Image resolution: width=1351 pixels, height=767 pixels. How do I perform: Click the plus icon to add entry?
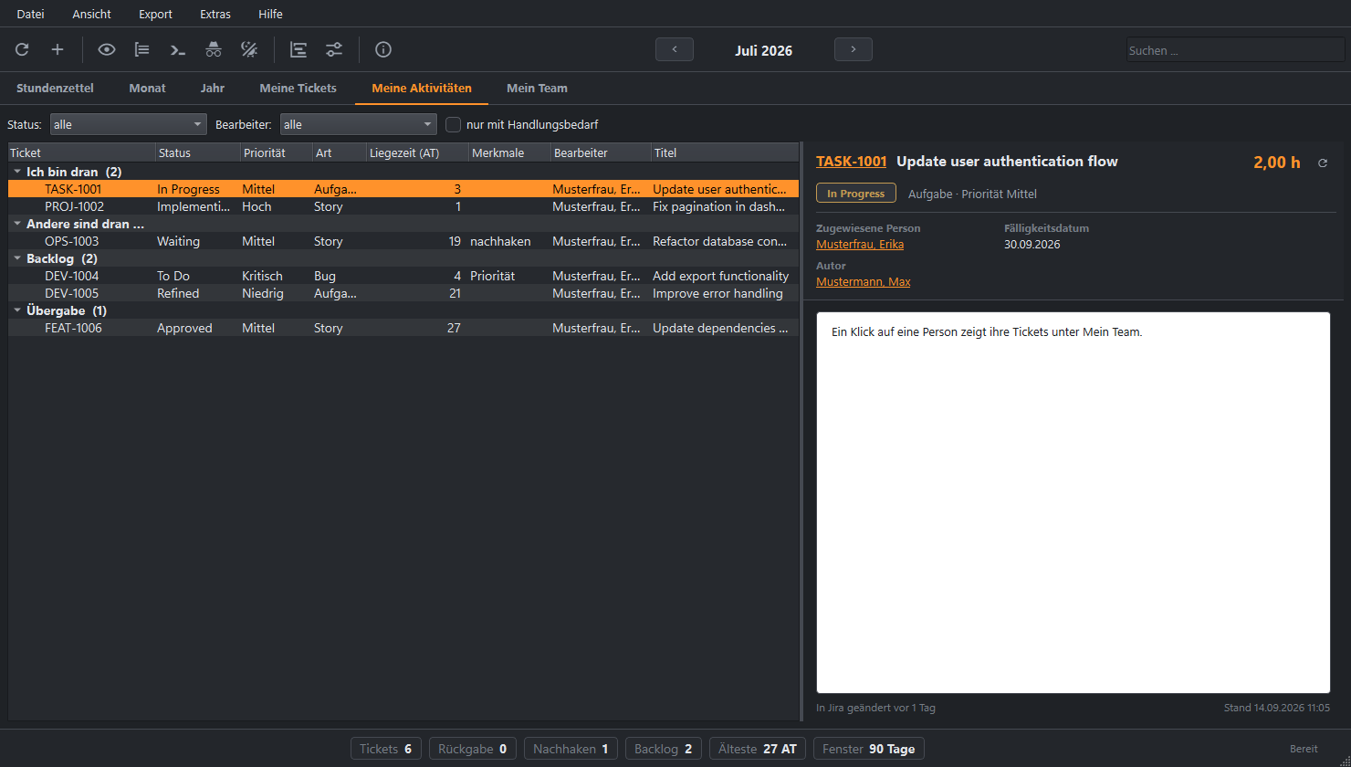58,49
